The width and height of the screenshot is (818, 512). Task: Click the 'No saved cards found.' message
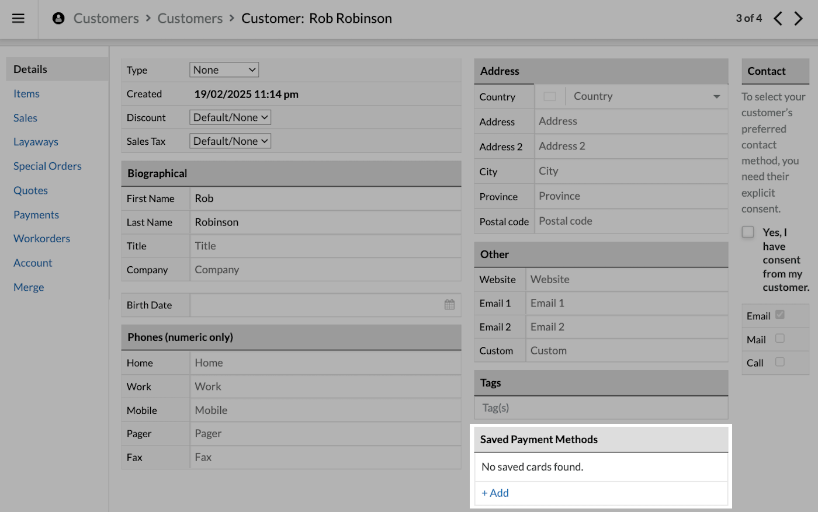point(532,467)
